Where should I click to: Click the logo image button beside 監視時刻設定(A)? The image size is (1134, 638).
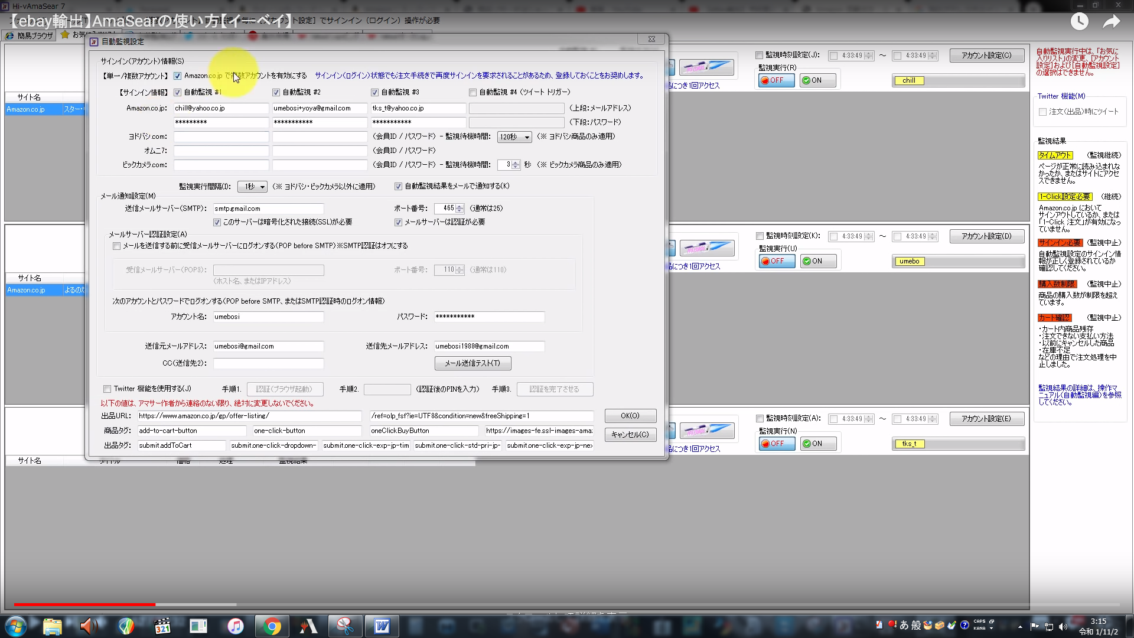pyautogui.click(x=706, y=430)
